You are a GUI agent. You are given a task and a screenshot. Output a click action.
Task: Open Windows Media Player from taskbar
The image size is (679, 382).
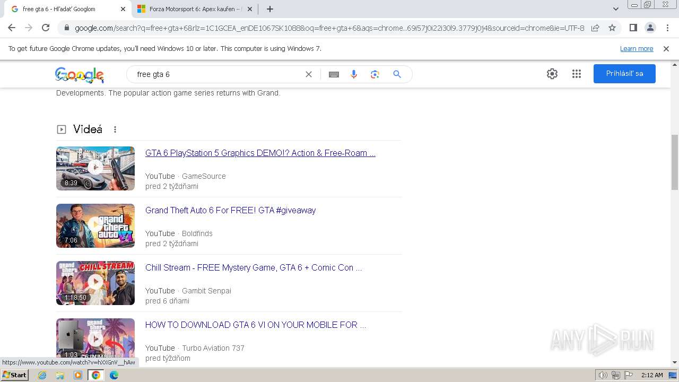point(78,375)
